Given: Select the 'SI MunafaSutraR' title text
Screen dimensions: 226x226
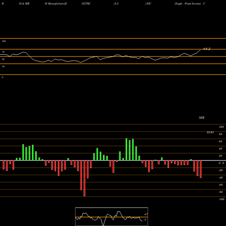Looking at the screenshot, I should point(56,4).
